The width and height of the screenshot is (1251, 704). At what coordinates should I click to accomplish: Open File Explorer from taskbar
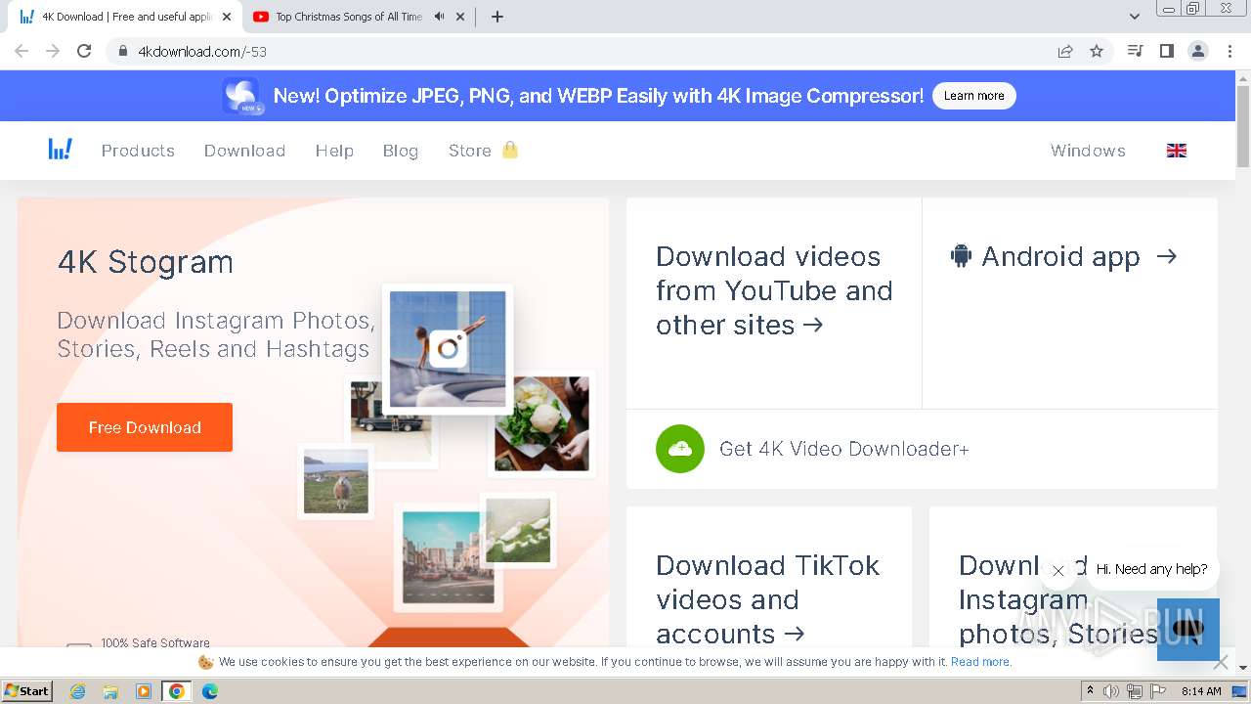tap(110, 691)
